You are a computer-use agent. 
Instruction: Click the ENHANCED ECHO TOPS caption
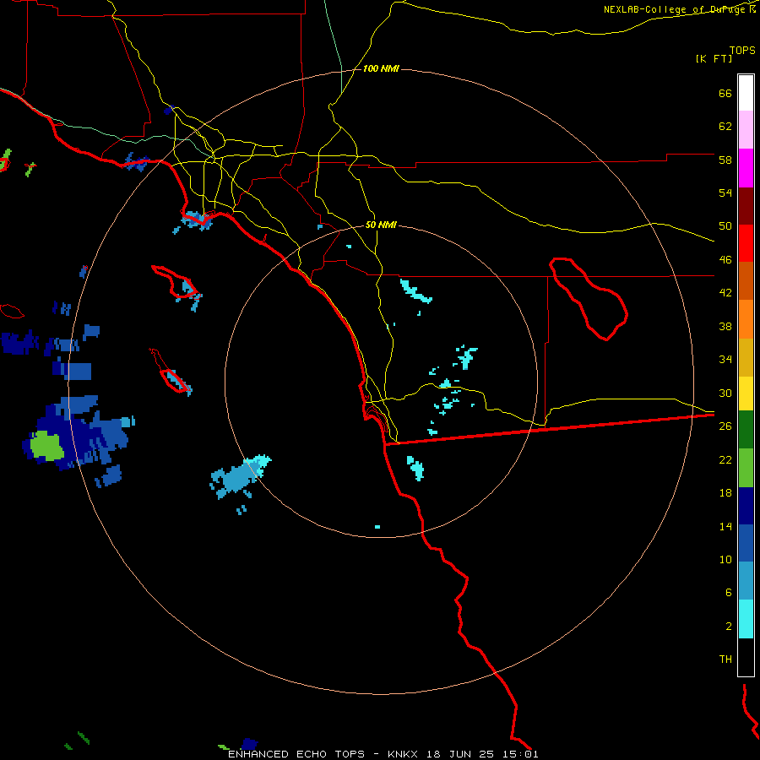(296, 754)
